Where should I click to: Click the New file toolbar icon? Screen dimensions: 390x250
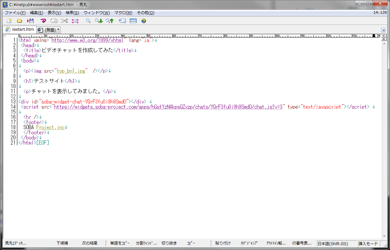[x=9, y=21]
